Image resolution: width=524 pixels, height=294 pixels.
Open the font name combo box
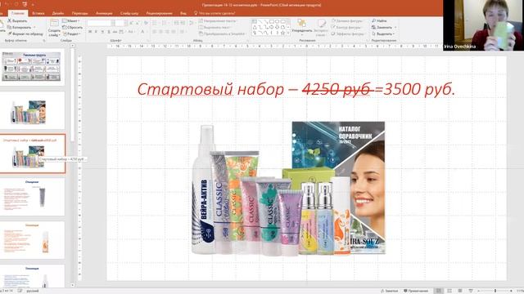[x=101, y=23]
